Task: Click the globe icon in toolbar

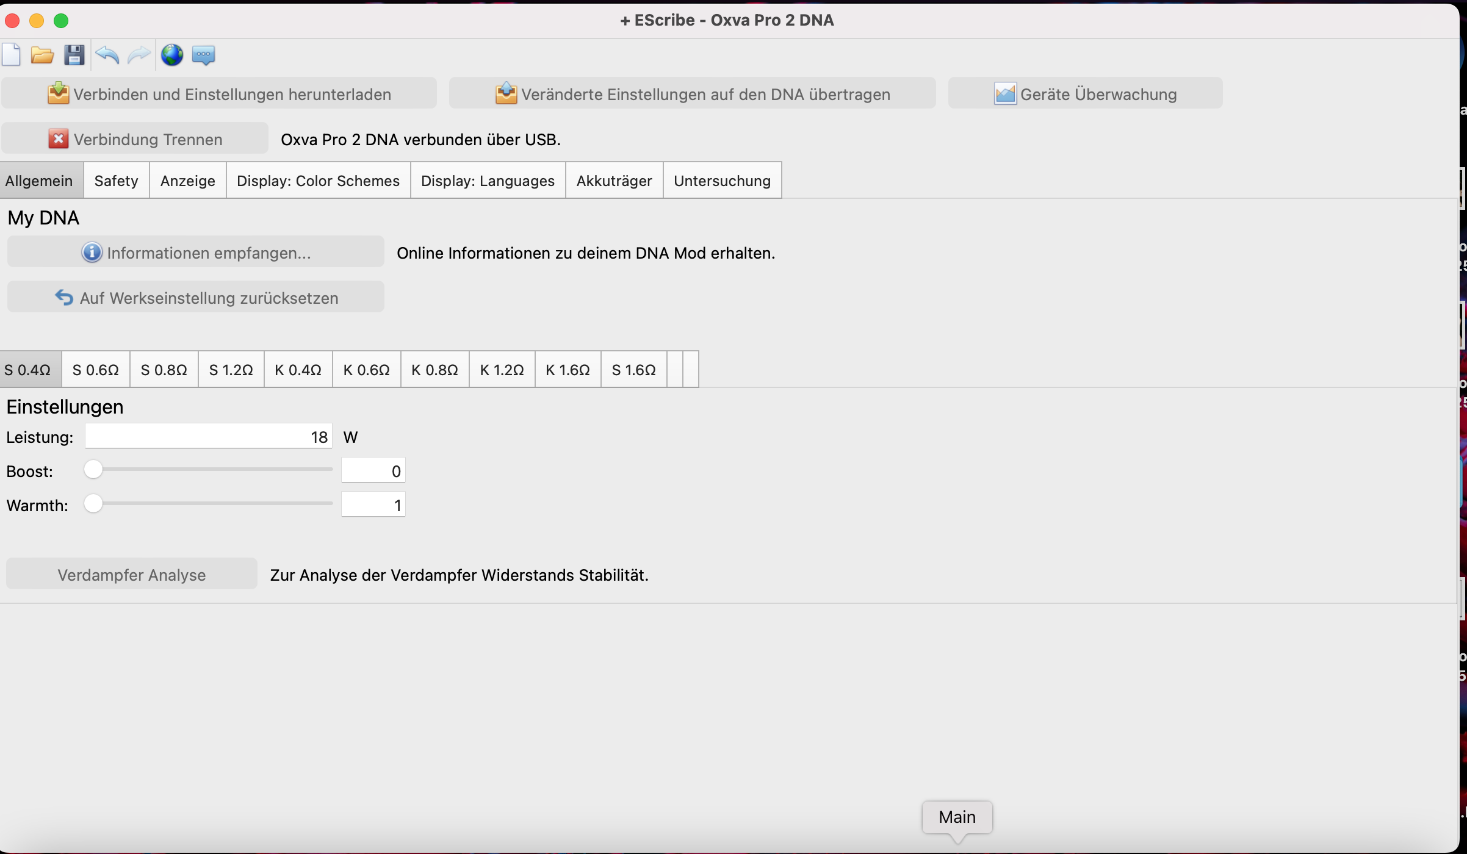Action: click(172, 56)
